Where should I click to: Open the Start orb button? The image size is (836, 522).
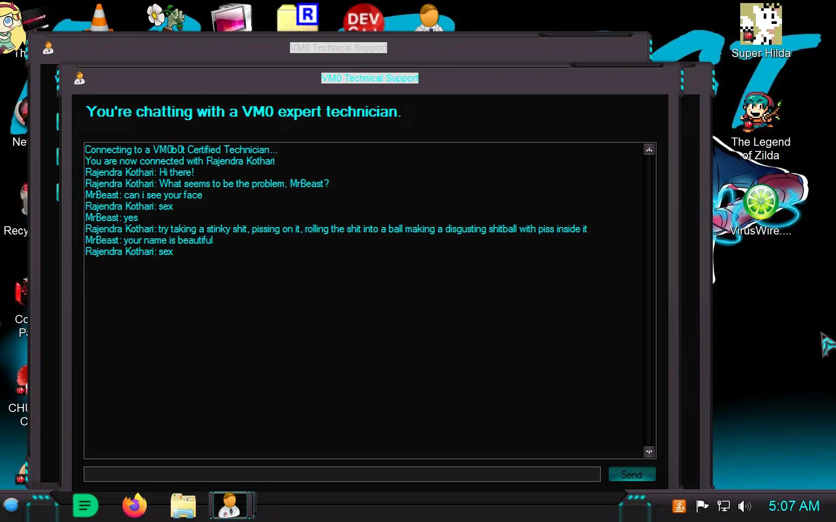coord(11,505)
